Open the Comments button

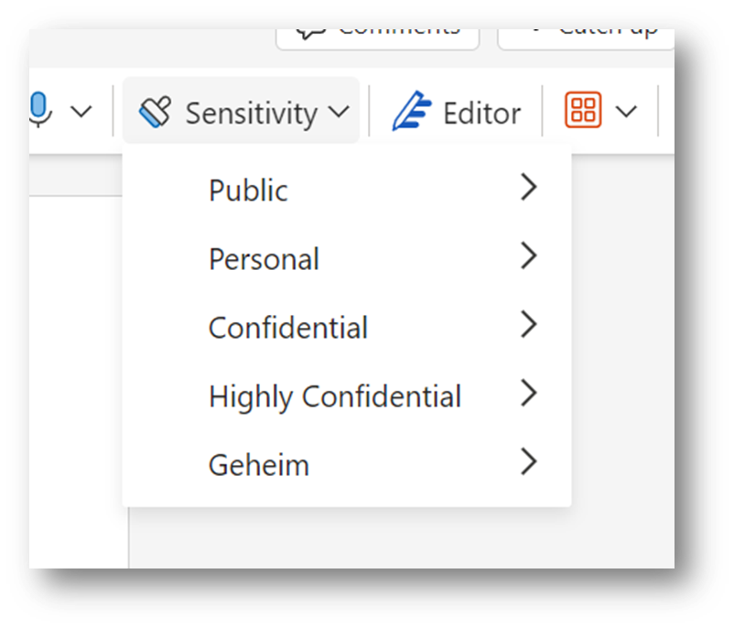tap(377, 33)
